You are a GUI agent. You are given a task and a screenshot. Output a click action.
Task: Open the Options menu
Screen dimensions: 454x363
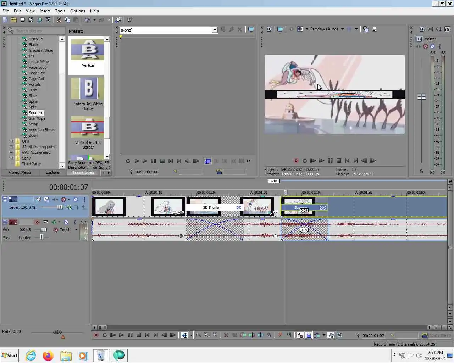[x=78, y=11]
